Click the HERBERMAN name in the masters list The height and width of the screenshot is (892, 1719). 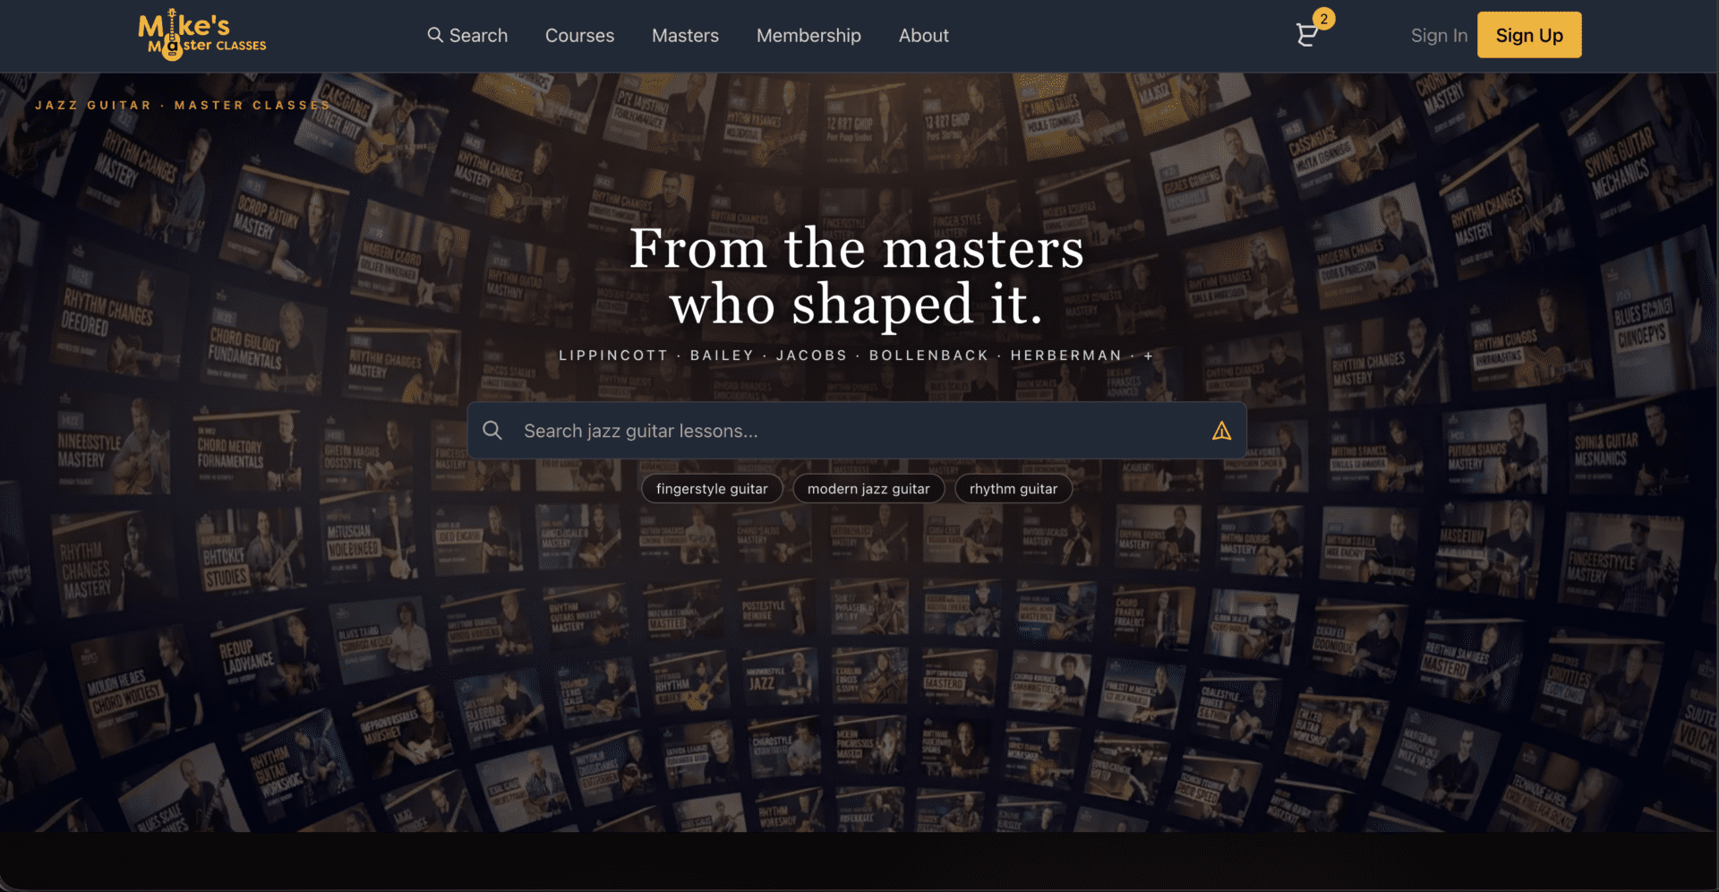click(x=1065, y=356)
